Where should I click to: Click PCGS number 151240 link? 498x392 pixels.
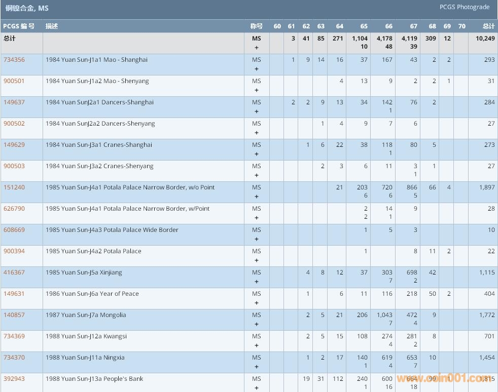[x=14, y=187]
